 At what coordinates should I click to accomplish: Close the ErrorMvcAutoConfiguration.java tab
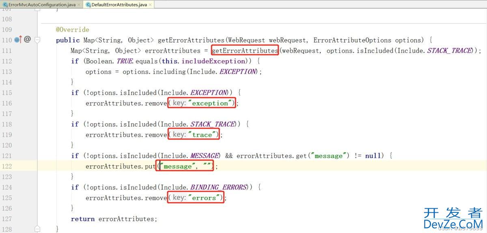point(79,5)
